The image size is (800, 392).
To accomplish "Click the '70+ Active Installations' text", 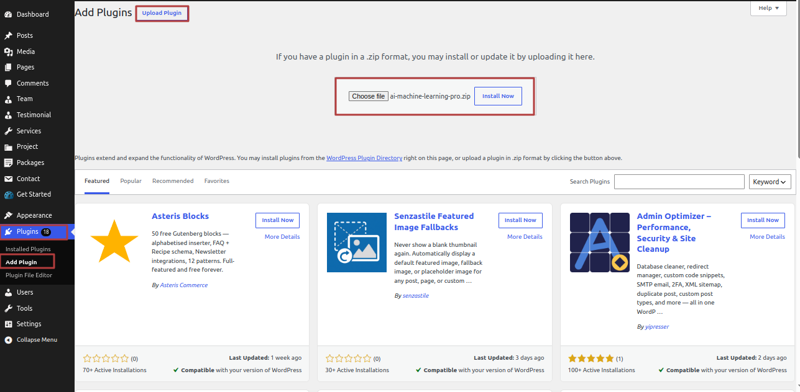I will pos(114,370).
